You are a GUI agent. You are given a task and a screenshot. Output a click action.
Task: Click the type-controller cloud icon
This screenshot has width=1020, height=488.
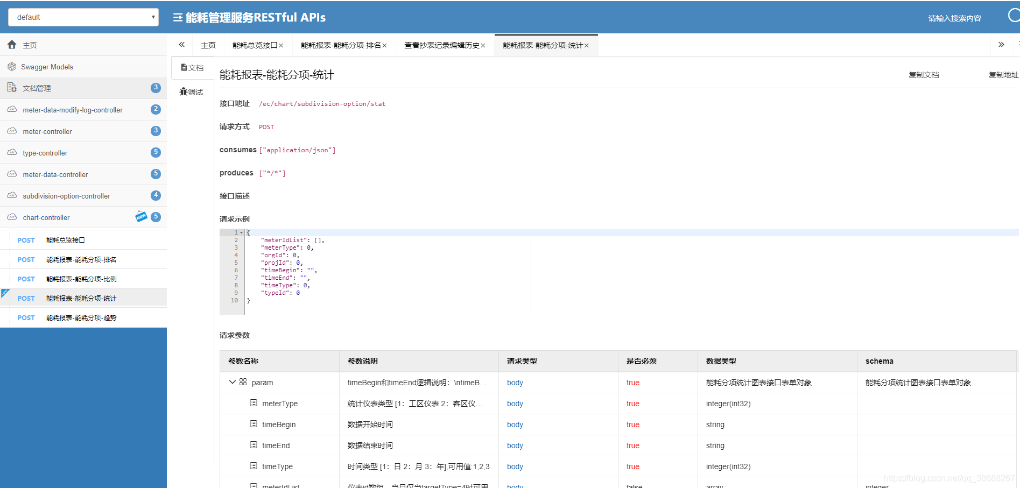pos(12,152)
